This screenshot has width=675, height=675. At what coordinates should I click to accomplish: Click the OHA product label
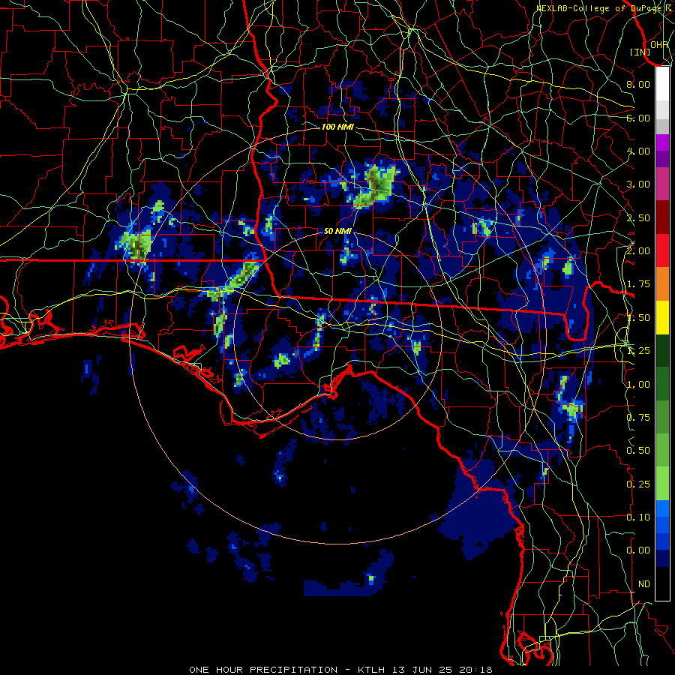click(659, 44)
